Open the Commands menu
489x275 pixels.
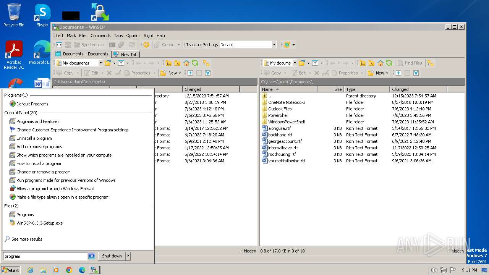pos(100,36)
